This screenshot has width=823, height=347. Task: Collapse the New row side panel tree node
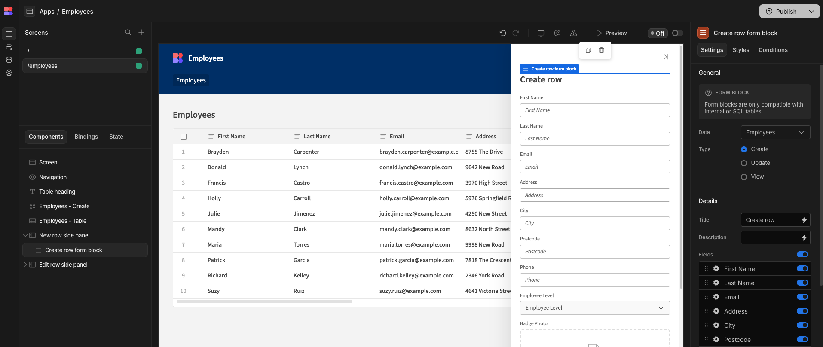coord(25,235)
